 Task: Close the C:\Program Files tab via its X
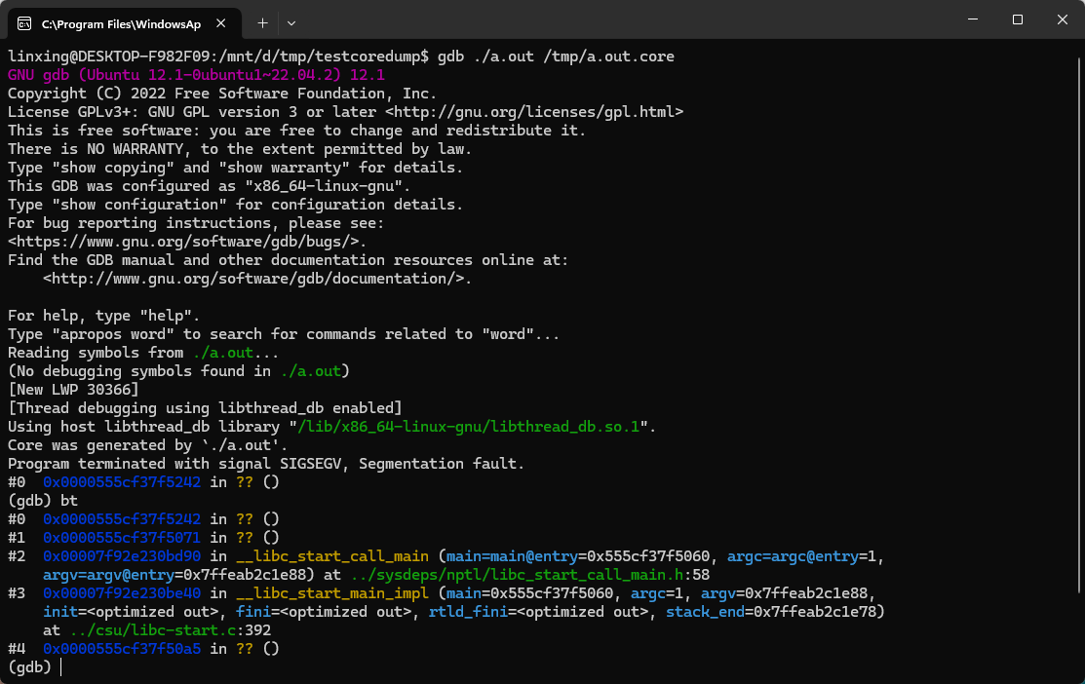pyautogui.click(x=219, y=22)
